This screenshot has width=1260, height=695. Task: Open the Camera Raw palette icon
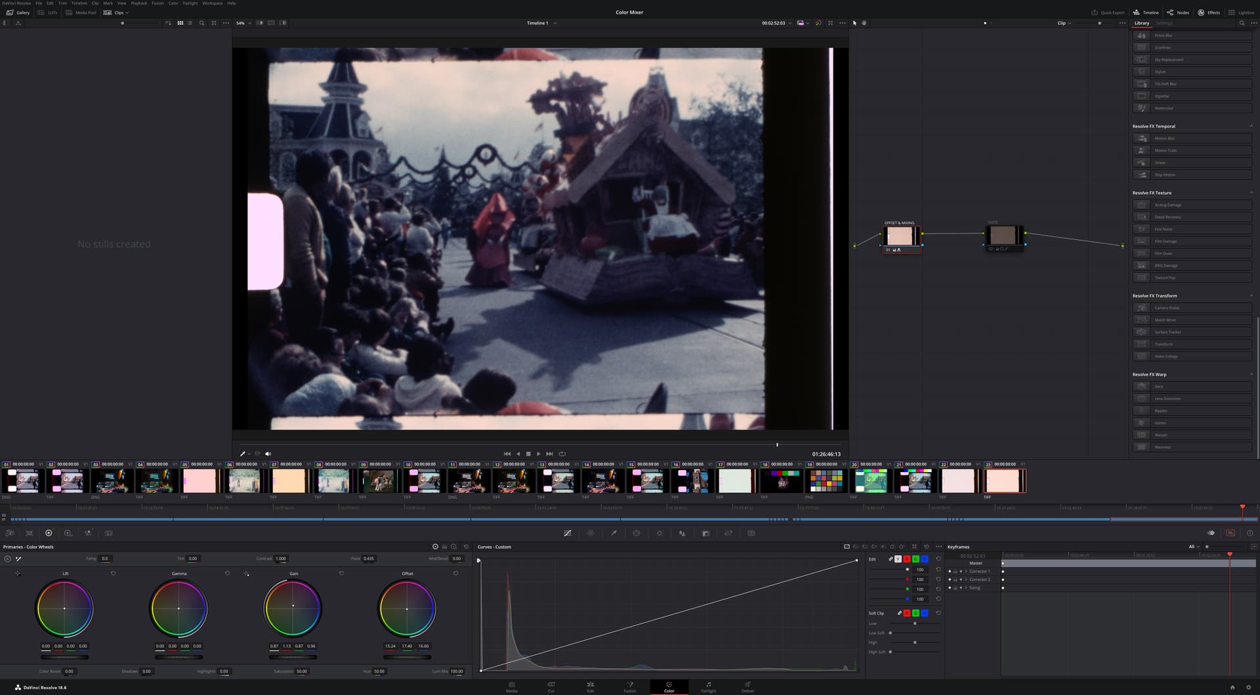click(10, 533)
